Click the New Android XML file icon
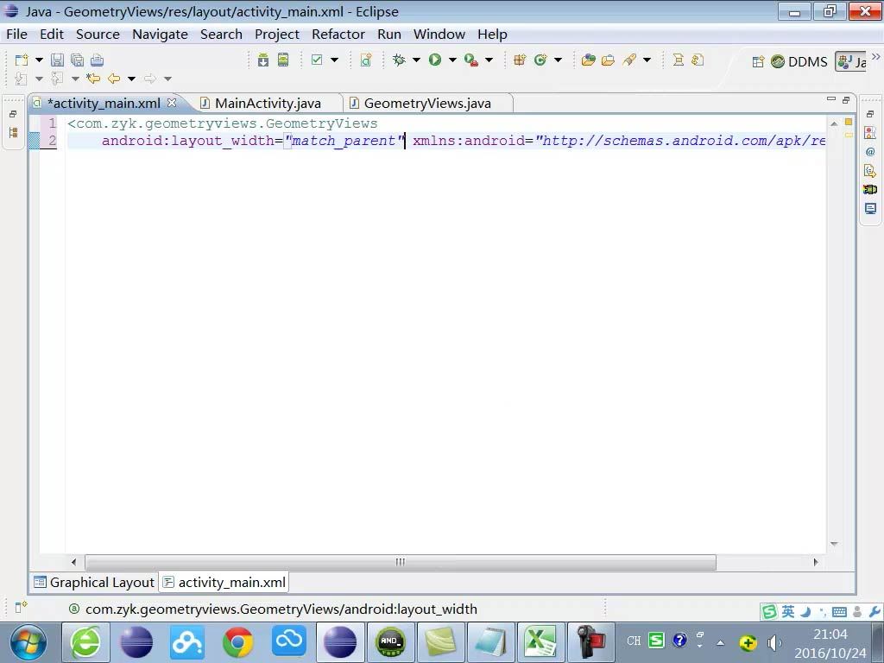The height and width of the screenshot is (663, 884). [x=366, y=60]
